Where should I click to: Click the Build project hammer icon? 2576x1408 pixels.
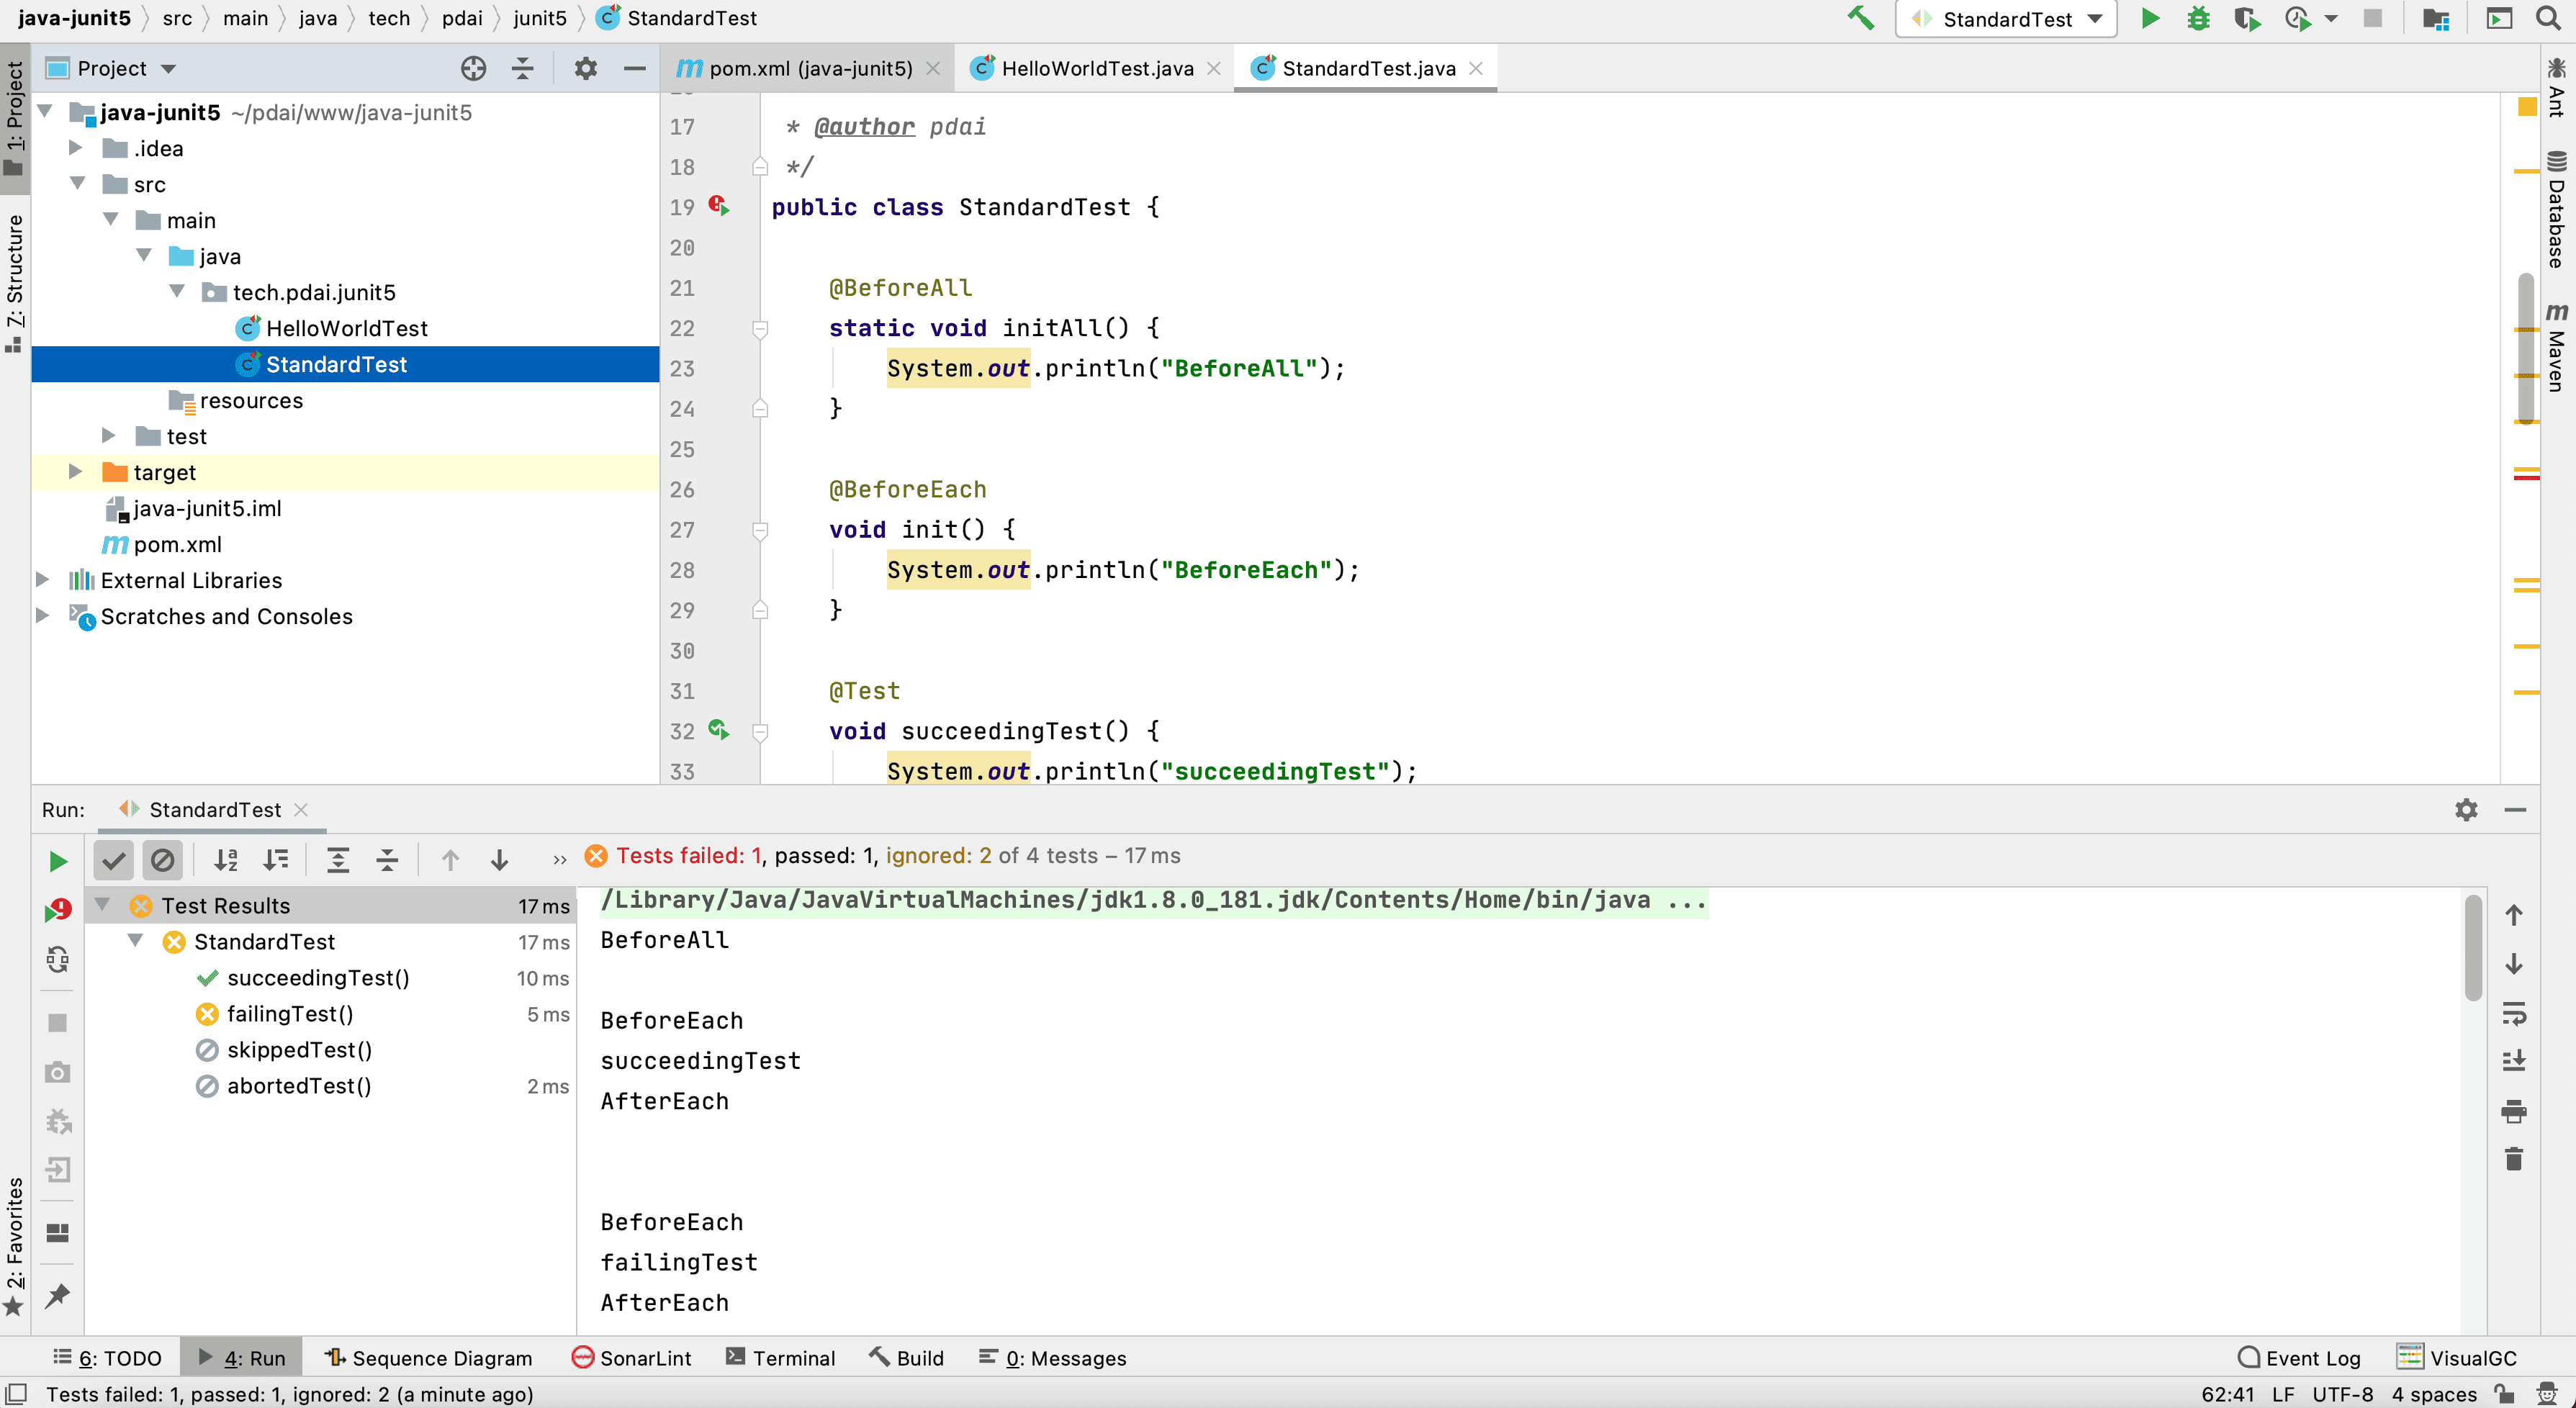point(1860,19)
